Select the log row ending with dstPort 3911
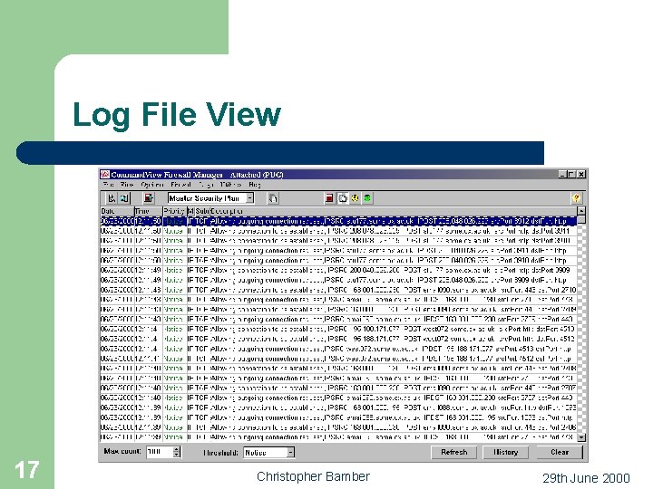 click(x=338, y=231)
